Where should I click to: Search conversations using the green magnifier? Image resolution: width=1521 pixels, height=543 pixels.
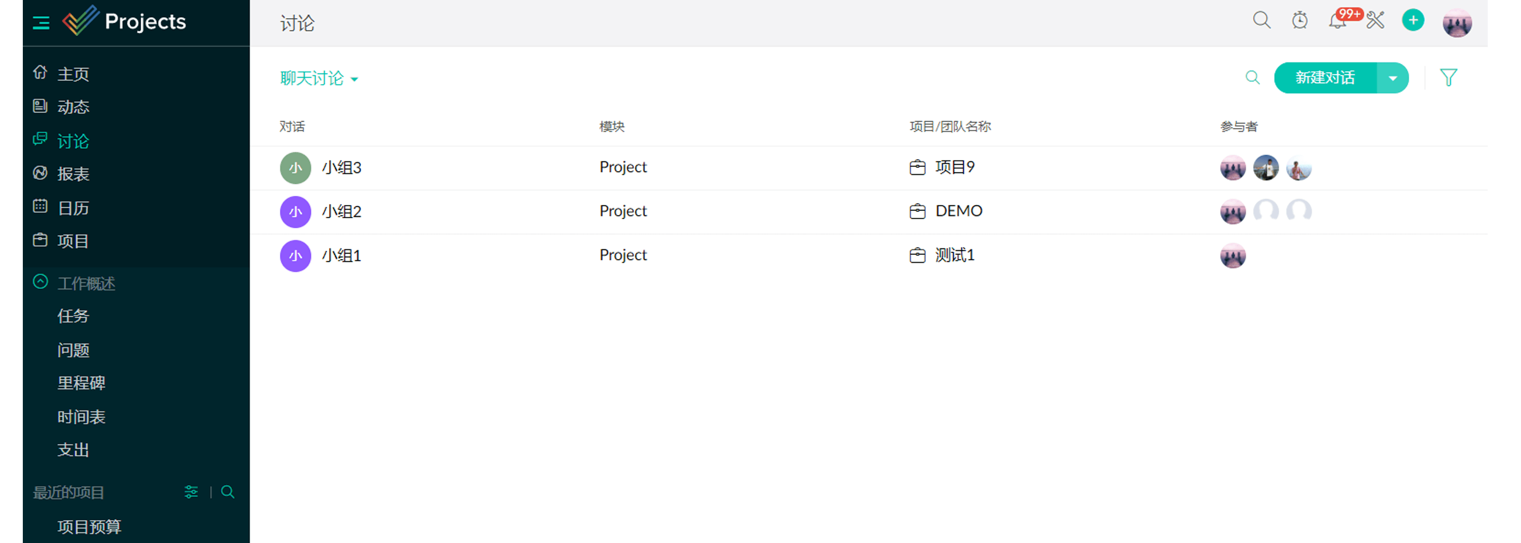[1252, 78]
